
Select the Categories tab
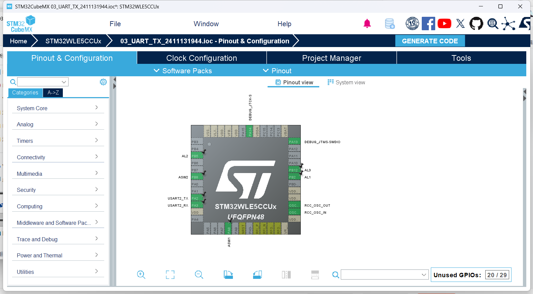click(x=25, y=92)
